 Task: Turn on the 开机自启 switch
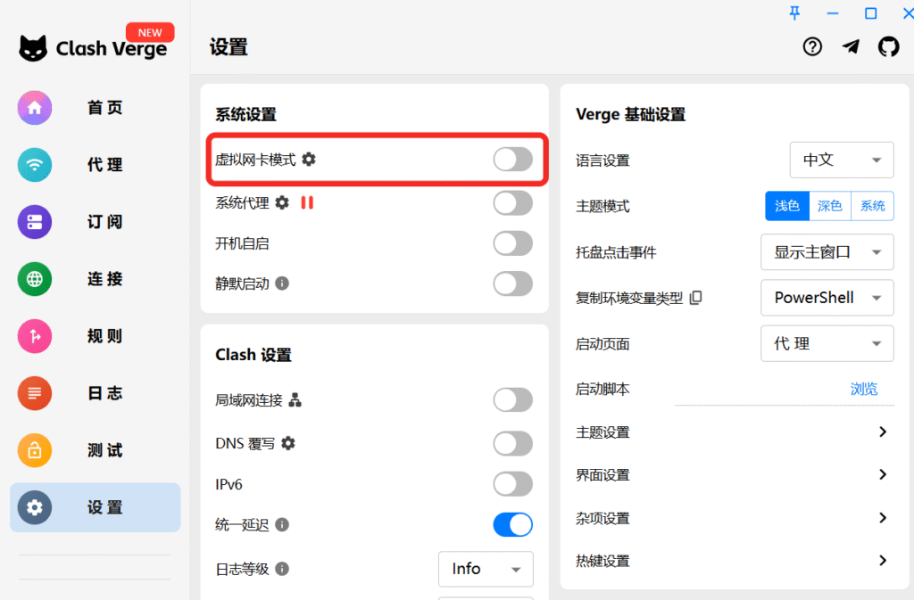(x=512, y=243)
